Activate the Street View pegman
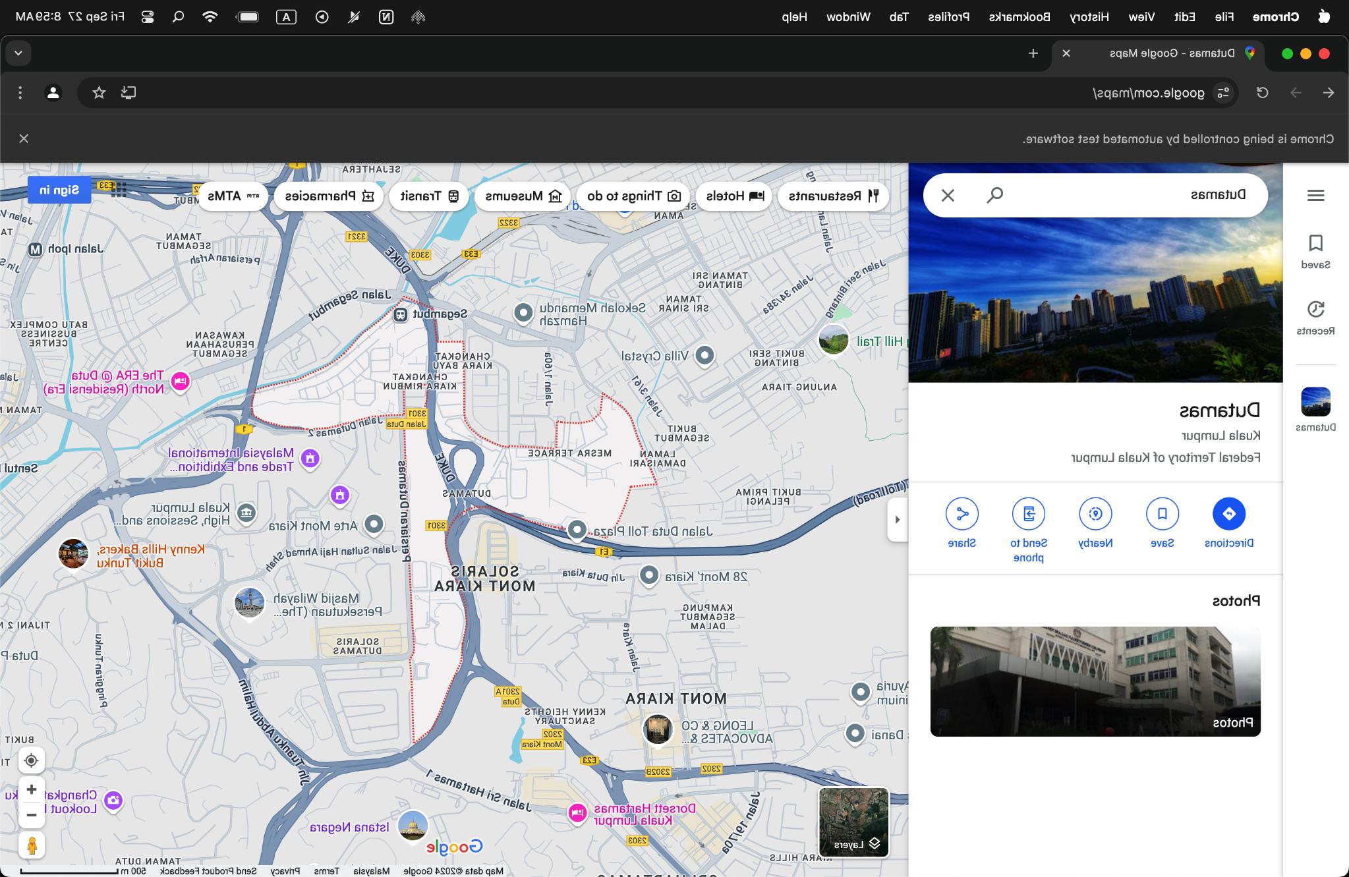The image size is (1349, 877). pos(31,845)
